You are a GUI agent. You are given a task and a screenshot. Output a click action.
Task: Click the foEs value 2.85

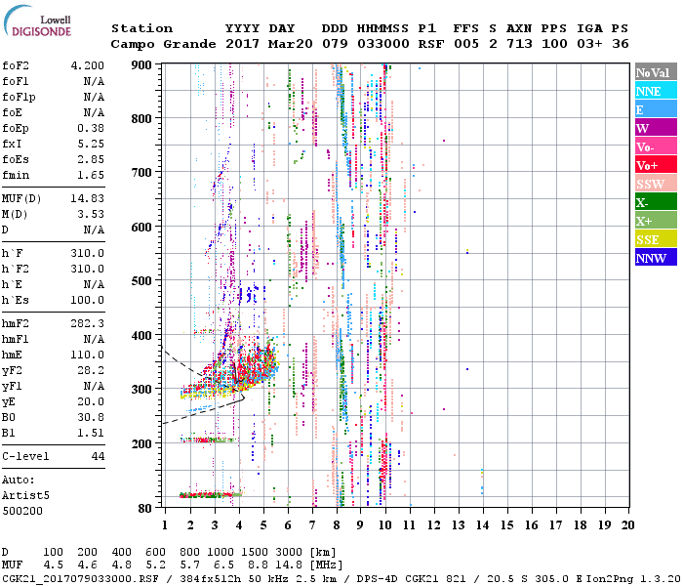[x=91, y=159]
